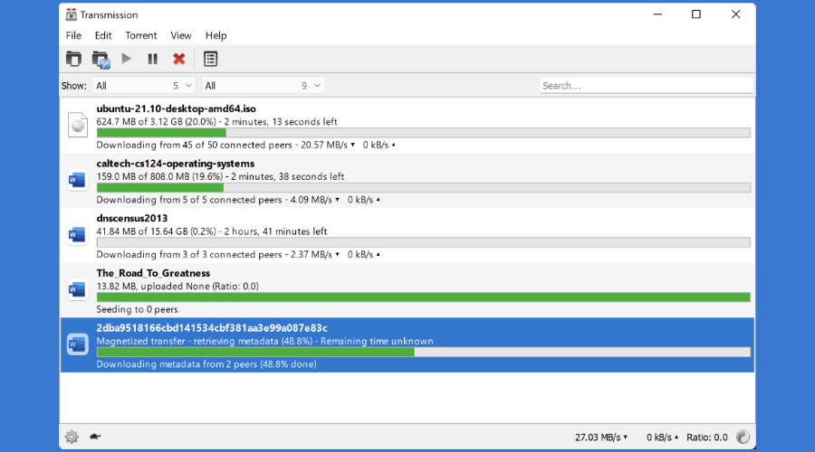
Task: Select the caltech-cs124-operating-systems torrent name
Action: click(175, 164)
